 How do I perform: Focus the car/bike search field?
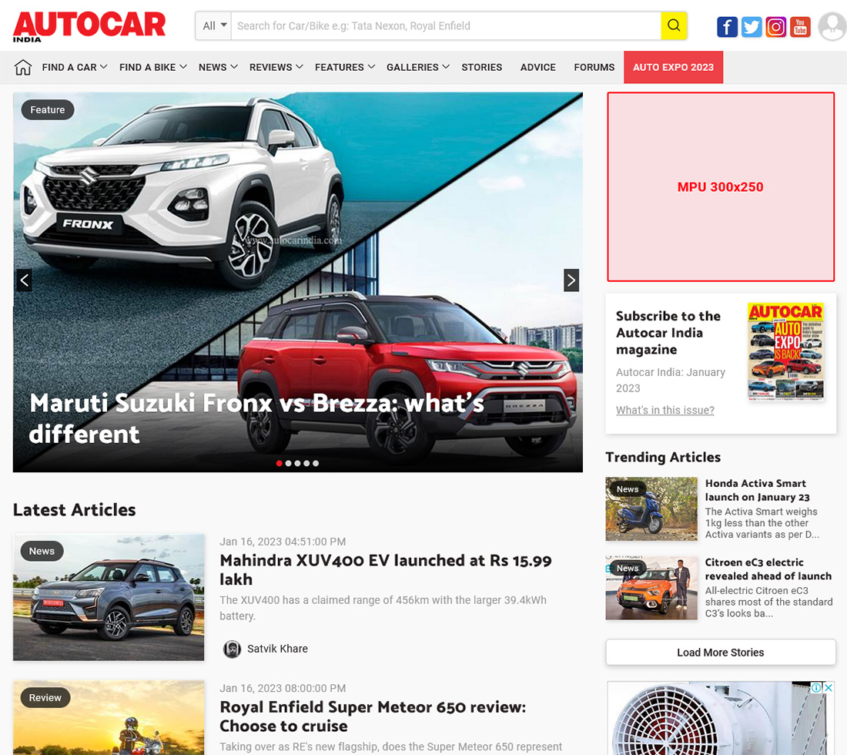(x=446, y=25)
